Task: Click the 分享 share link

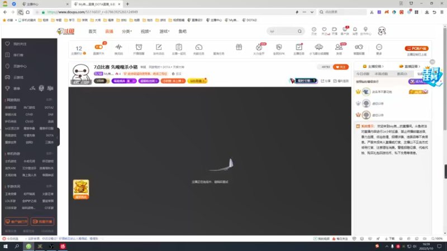Action: coord(326,81)
